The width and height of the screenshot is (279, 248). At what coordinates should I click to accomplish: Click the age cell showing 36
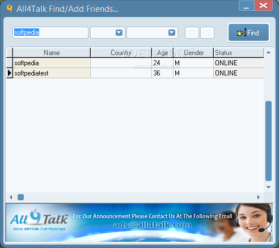tap(162, 73)
